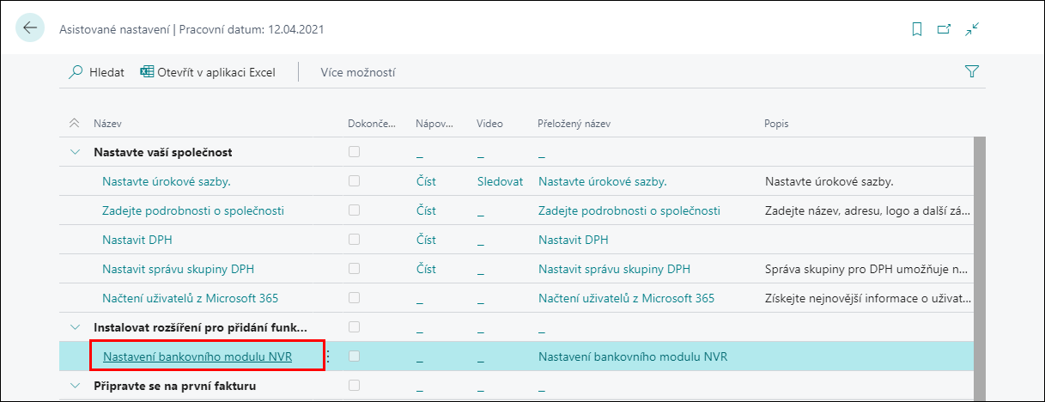Click the bookmark icon in header
This screenshot has height=402, width=1045.
pyautogui.click(x=917, y=29)
